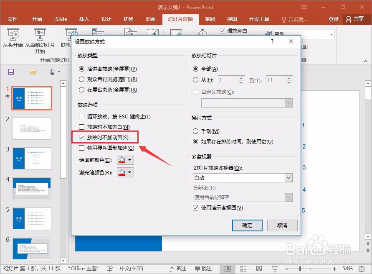Click 取消 Cancel button
This screenshot has height=274, width=372.
[x=282, y=225]
